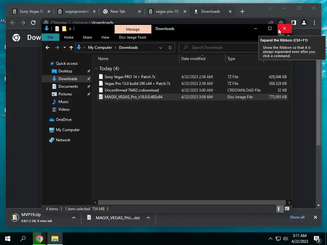
Task: Open the View ribbon tab
Action: 105,37
